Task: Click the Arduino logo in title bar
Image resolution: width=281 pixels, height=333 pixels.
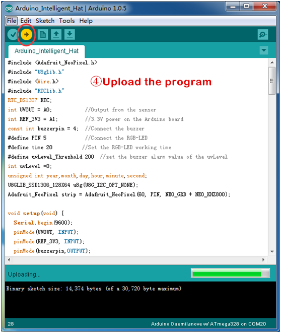Action: point(9,9)
